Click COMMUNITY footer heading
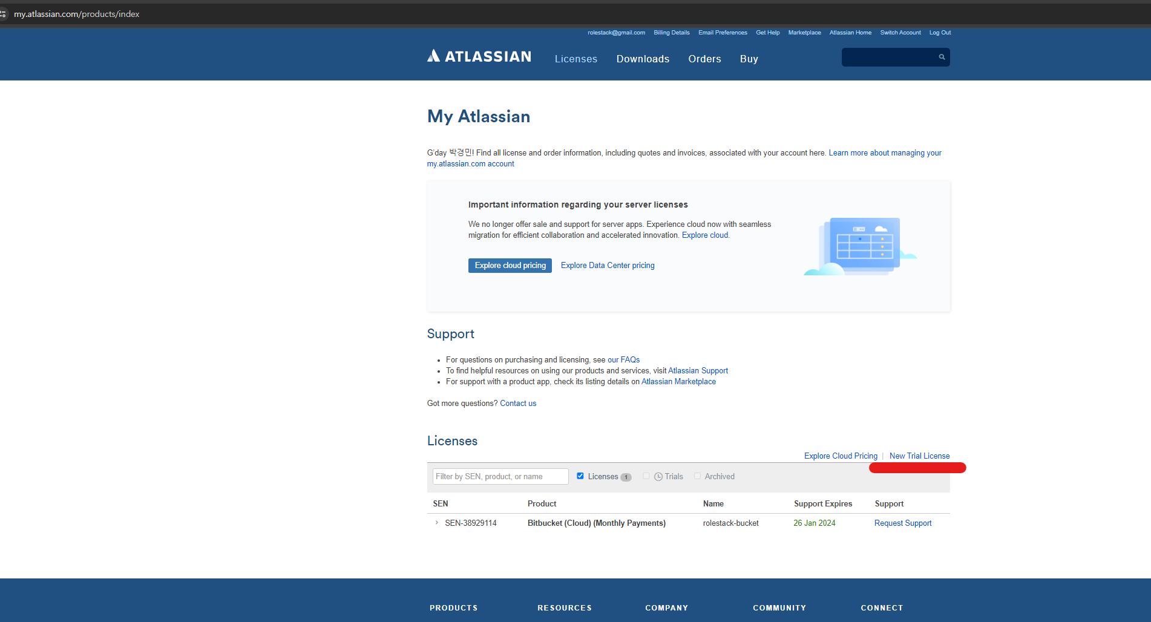Viewport: 1151px width, 622px height. [x=779, y=608]
